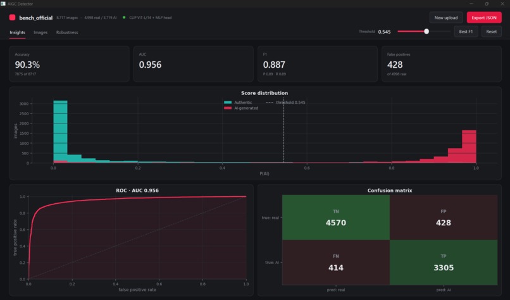Click the red bench_official dataset icon
Viewport: 510px width, 300px height.
click(13, 18)
